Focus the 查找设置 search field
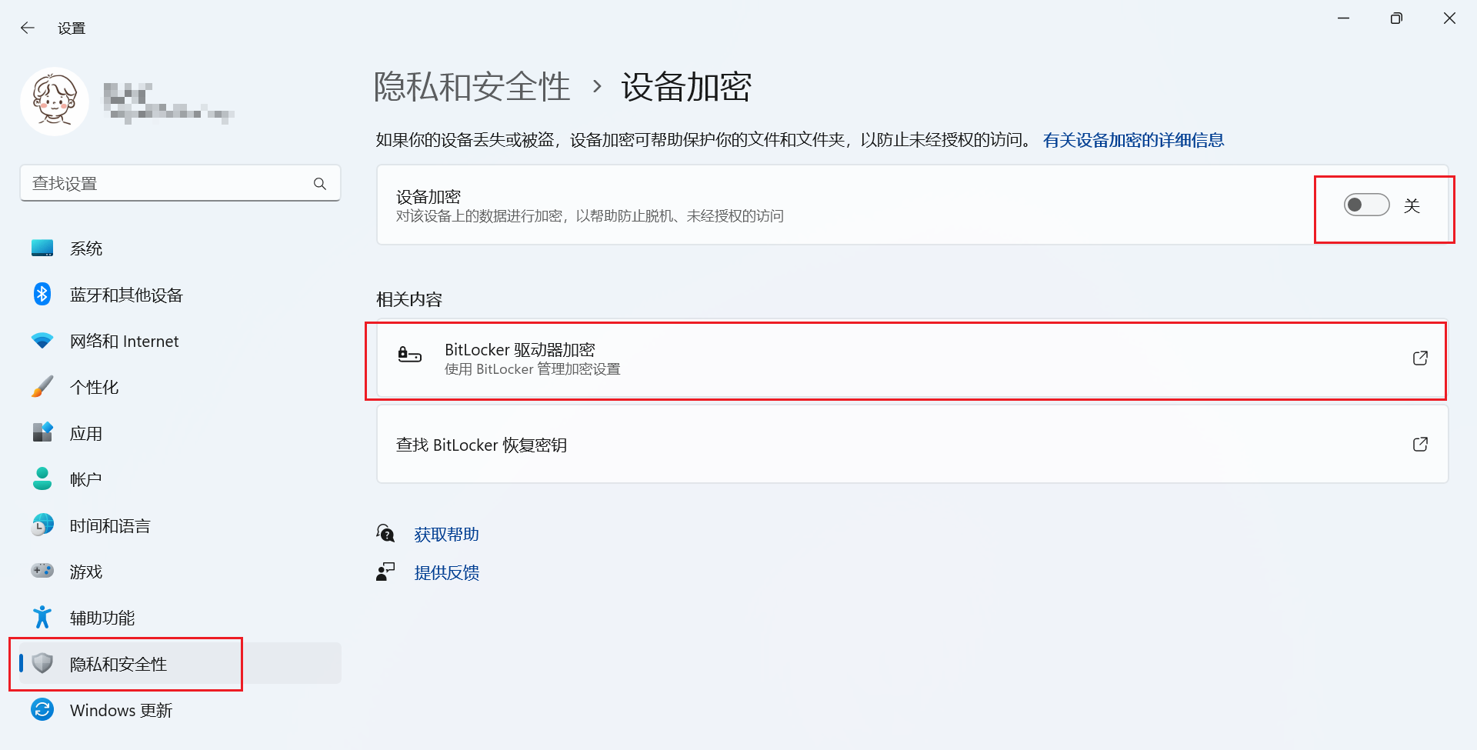This screenshot has height=750, width=1477. pyautogui.click(x=165, y=184)
